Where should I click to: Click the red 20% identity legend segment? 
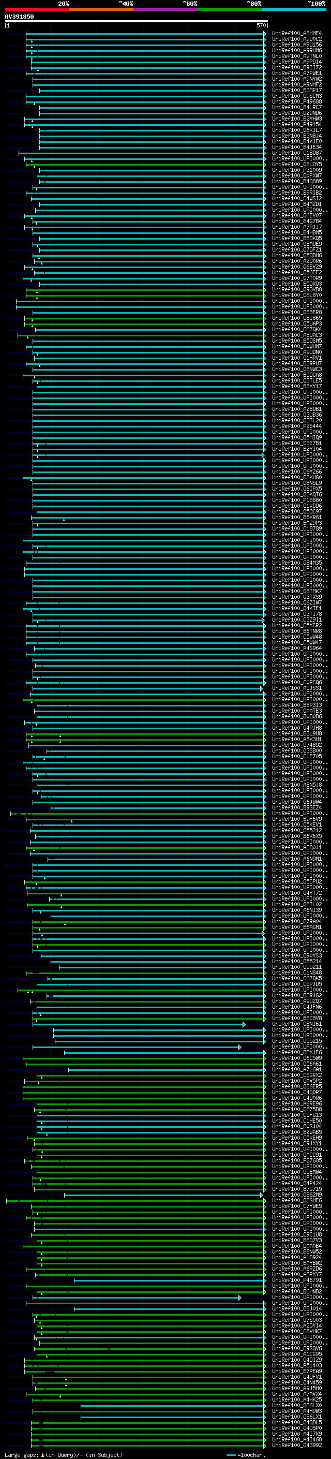[x=37, y=9]
